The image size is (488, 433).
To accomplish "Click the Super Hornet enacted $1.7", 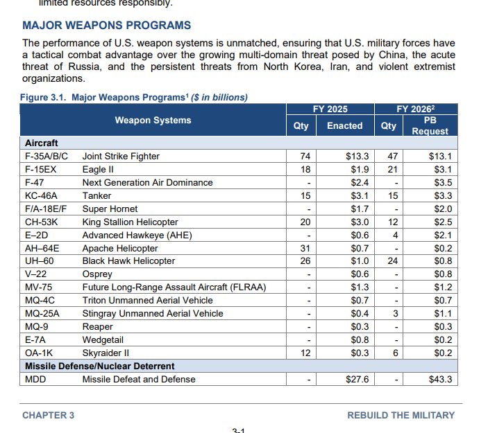I will 360,209.
